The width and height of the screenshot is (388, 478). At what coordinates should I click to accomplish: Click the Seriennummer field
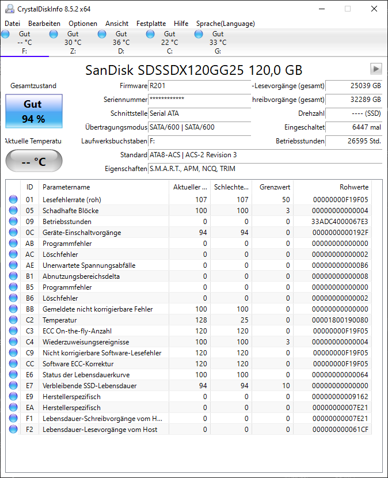tap(199, 100)
